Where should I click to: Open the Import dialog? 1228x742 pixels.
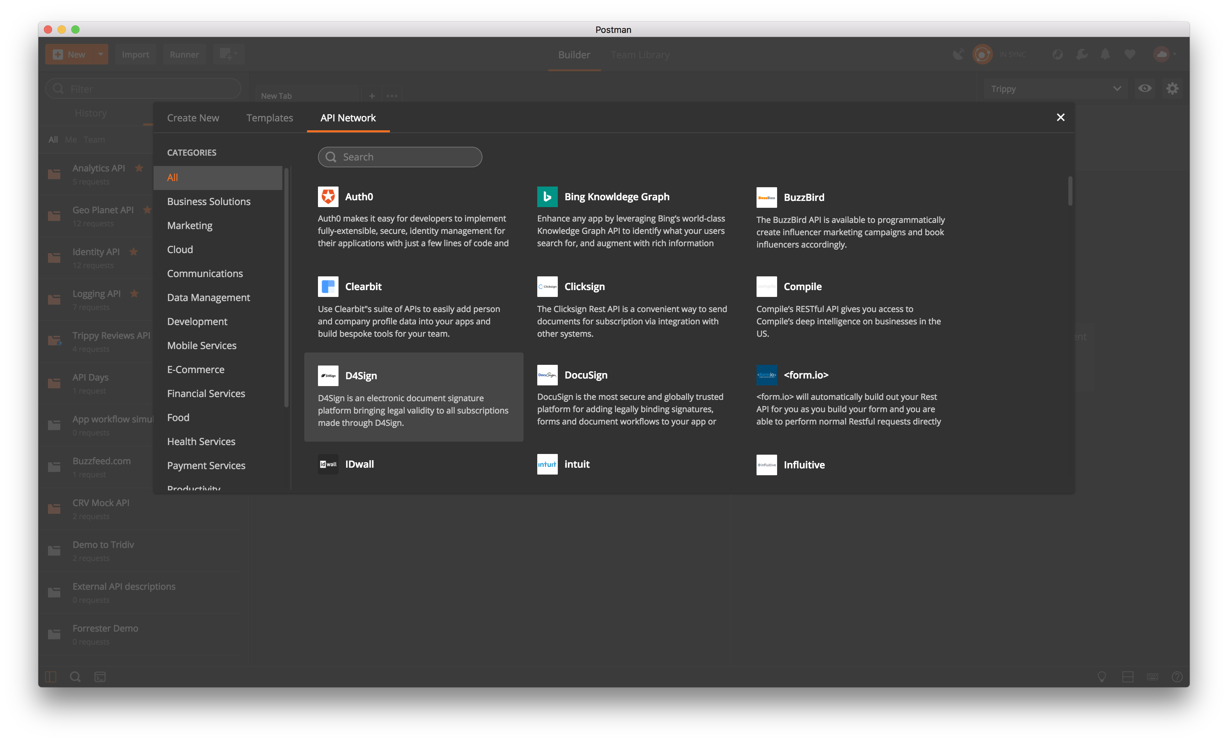click(x=135, y=55)
